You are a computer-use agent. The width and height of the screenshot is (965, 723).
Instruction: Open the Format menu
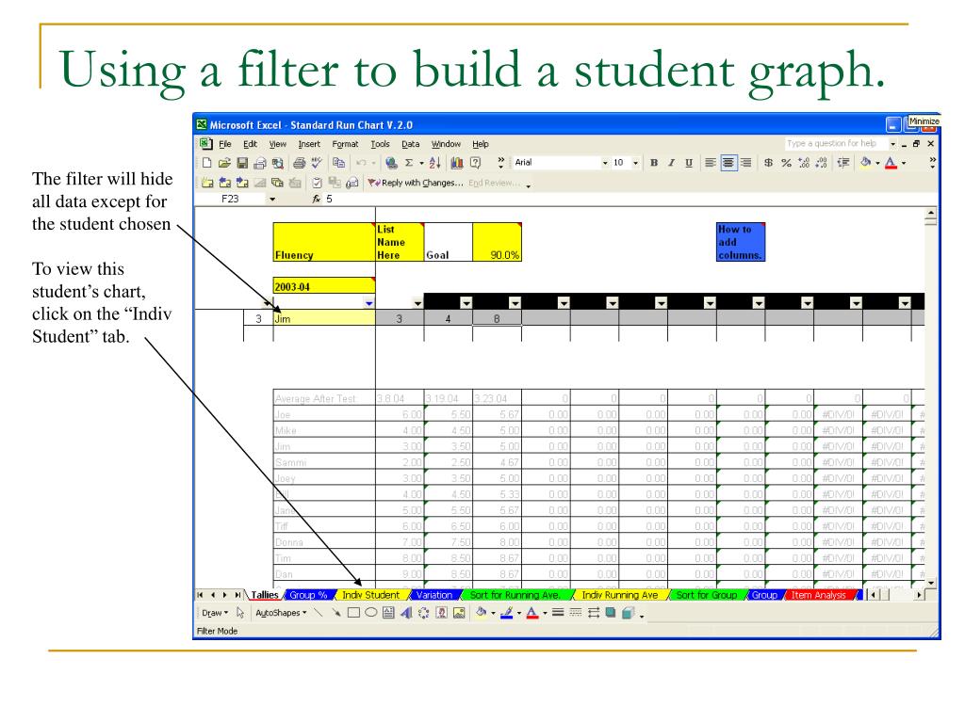345,144
